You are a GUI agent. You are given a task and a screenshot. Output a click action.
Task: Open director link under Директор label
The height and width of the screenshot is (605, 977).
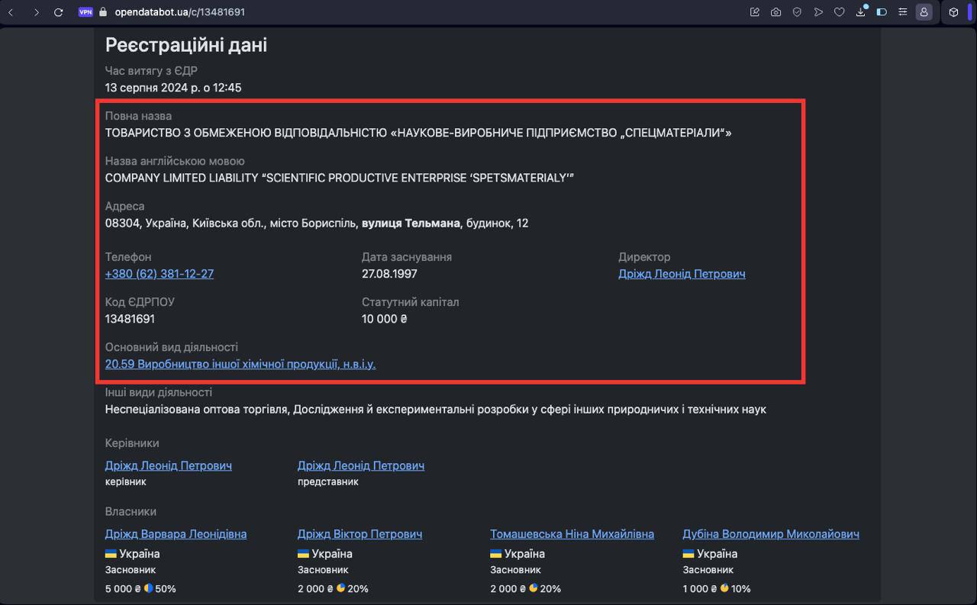click(x=682, y=274)
